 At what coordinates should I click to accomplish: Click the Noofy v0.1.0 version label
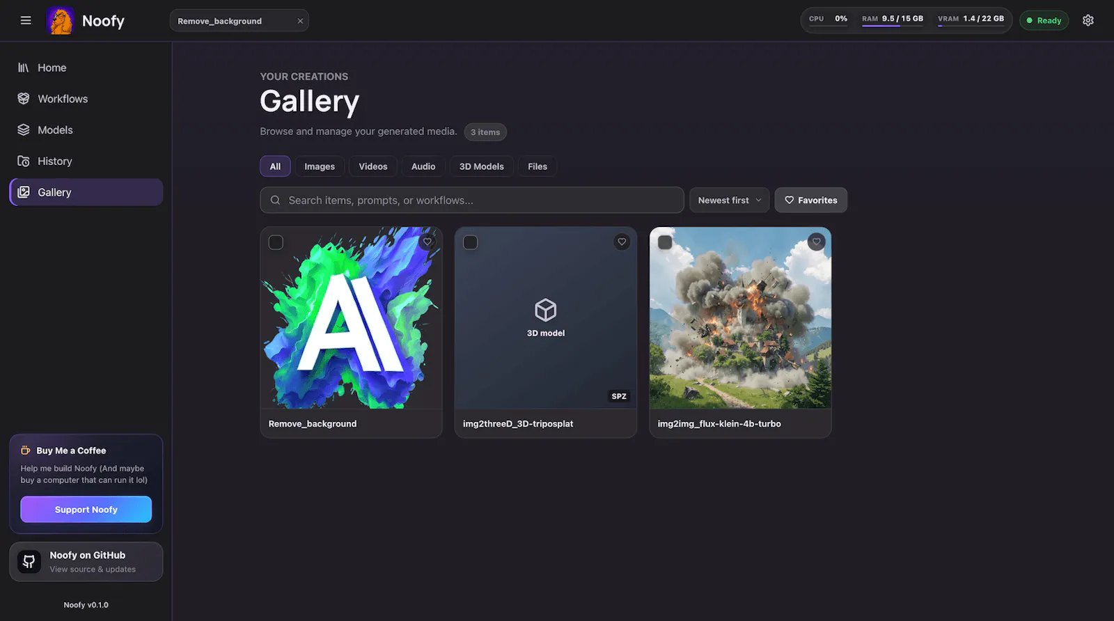pos(86,605)
